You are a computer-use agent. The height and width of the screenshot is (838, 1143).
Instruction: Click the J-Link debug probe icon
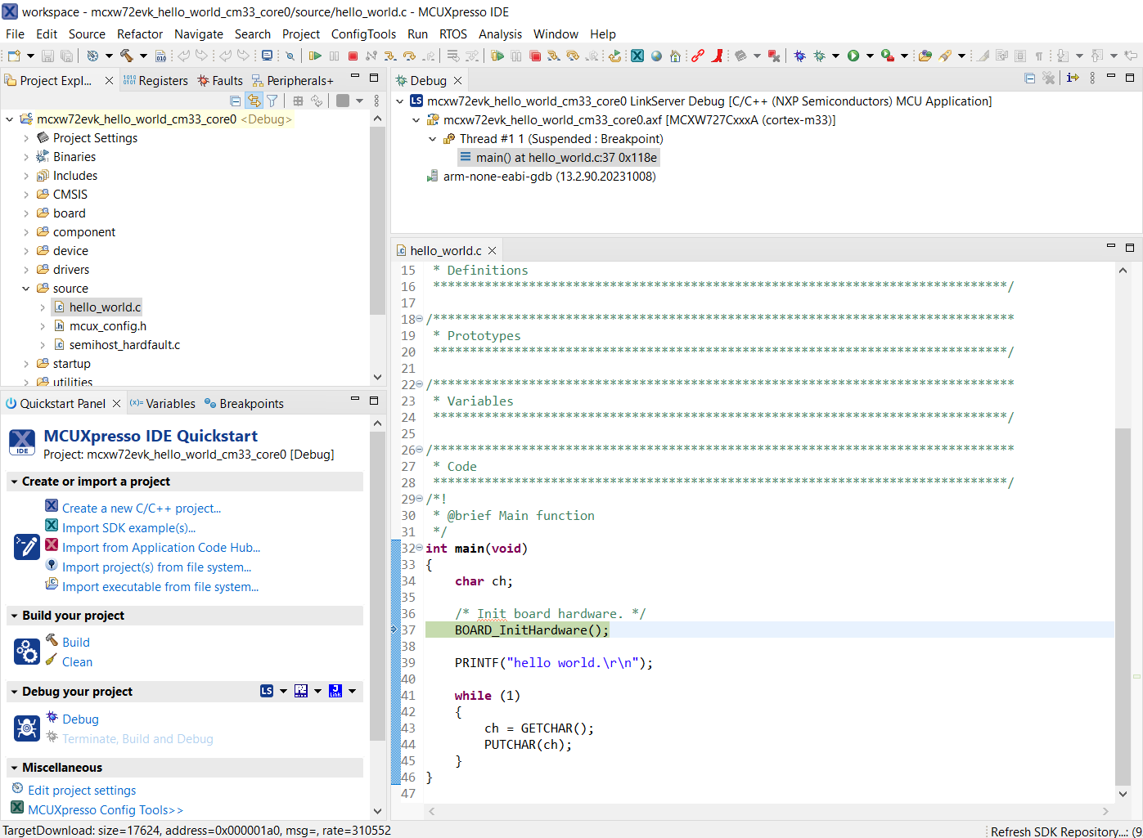point(335,691)
